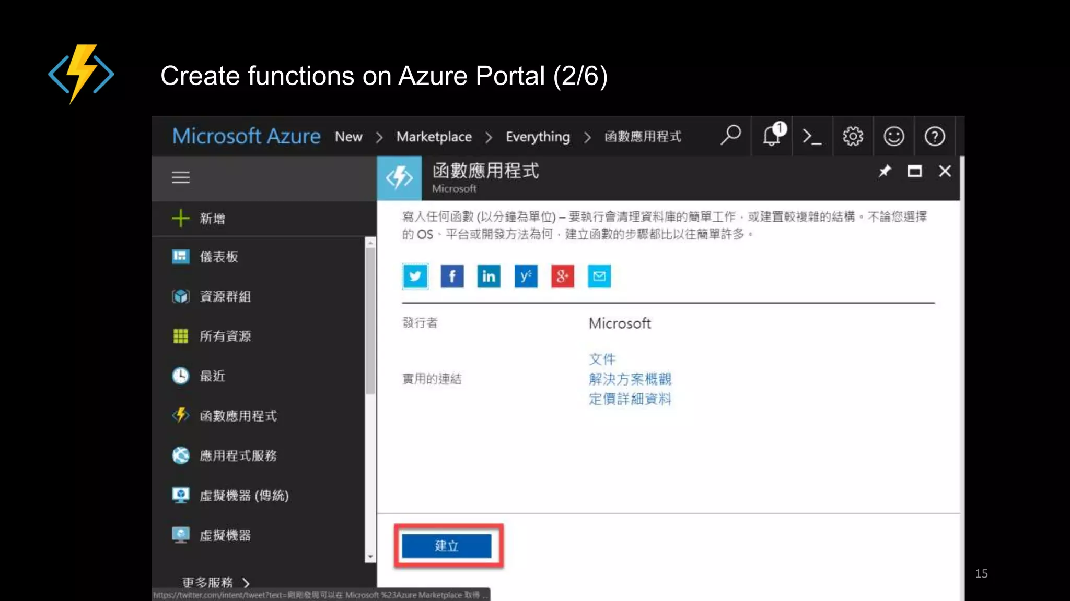The height and width of the screenshot is (601, 1070).
Task: Select the Microsoft publisher value
Action: 620,323
